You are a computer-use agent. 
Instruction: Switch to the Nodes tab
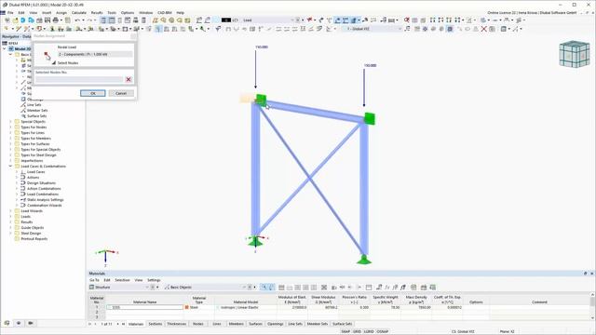pyautogui.click(x=198, y=324)
